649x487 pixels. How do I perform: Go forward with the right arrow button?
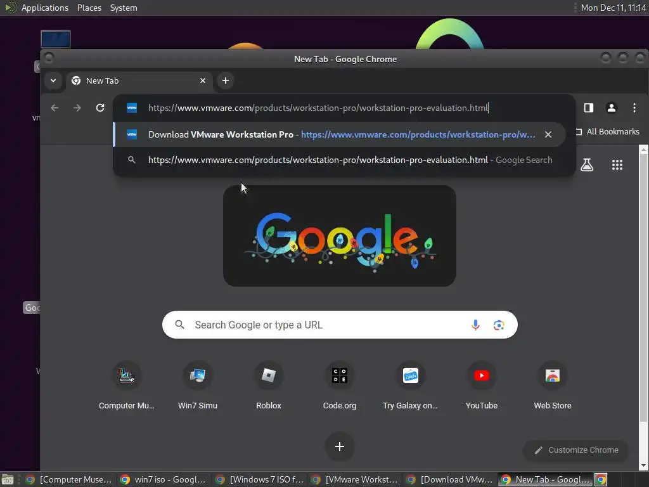(77, 108)
